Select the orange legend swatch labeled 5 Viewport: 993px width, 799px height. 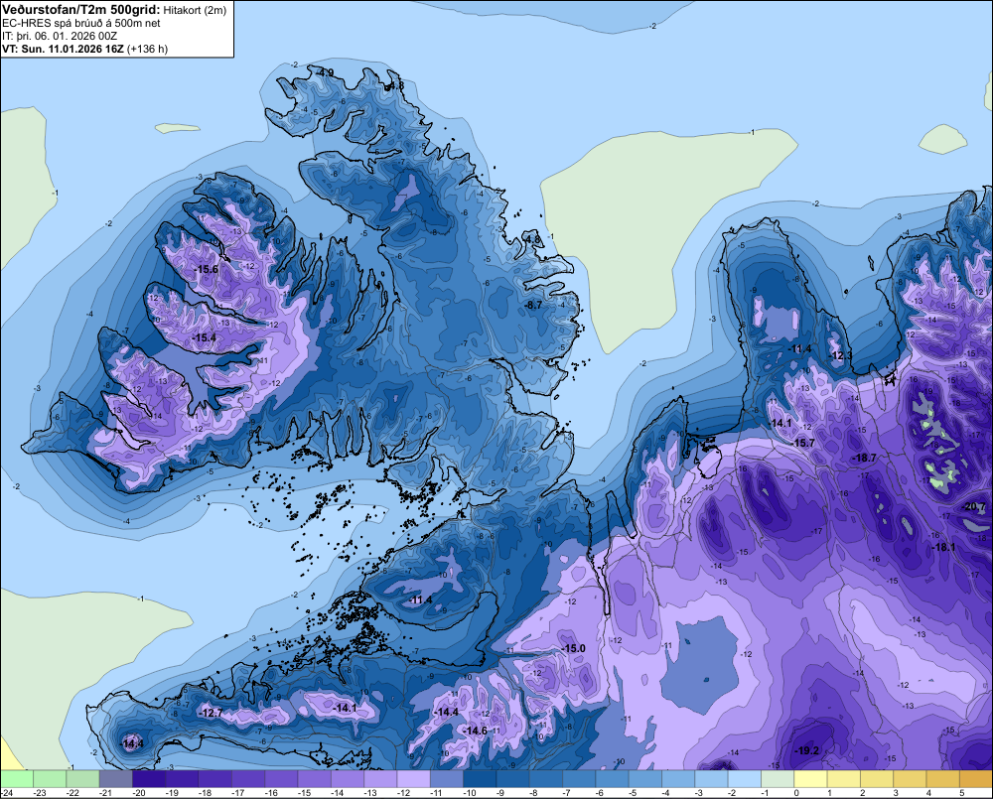976,778
